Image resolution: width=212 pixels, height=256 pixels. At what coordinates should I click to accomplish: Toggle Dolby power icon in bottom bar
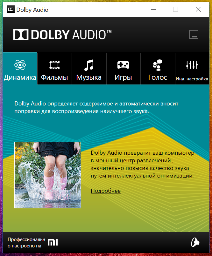pyautogui.click(x=195, y=242)
